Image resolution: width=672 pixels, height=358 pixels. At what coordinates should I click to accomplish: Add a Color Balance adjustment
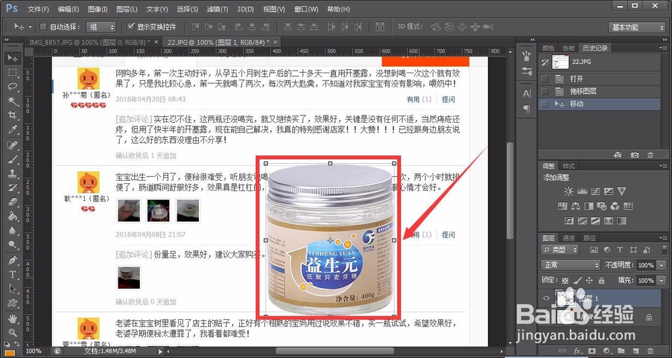576,206
